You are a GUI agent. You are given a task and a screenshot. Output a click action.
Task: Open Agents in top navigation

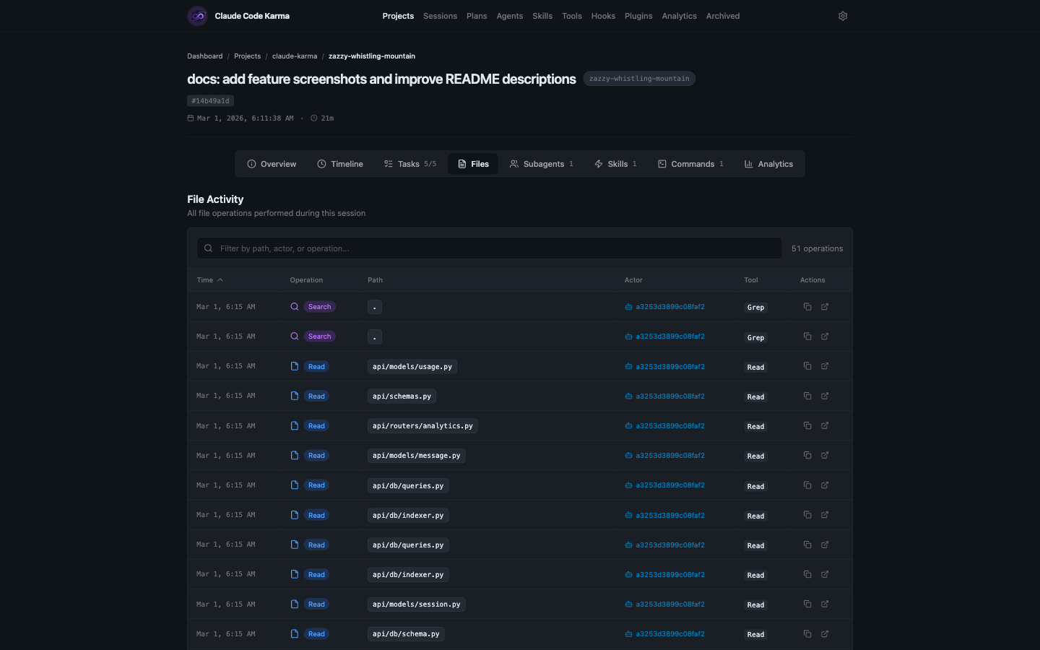pos(510,16)
